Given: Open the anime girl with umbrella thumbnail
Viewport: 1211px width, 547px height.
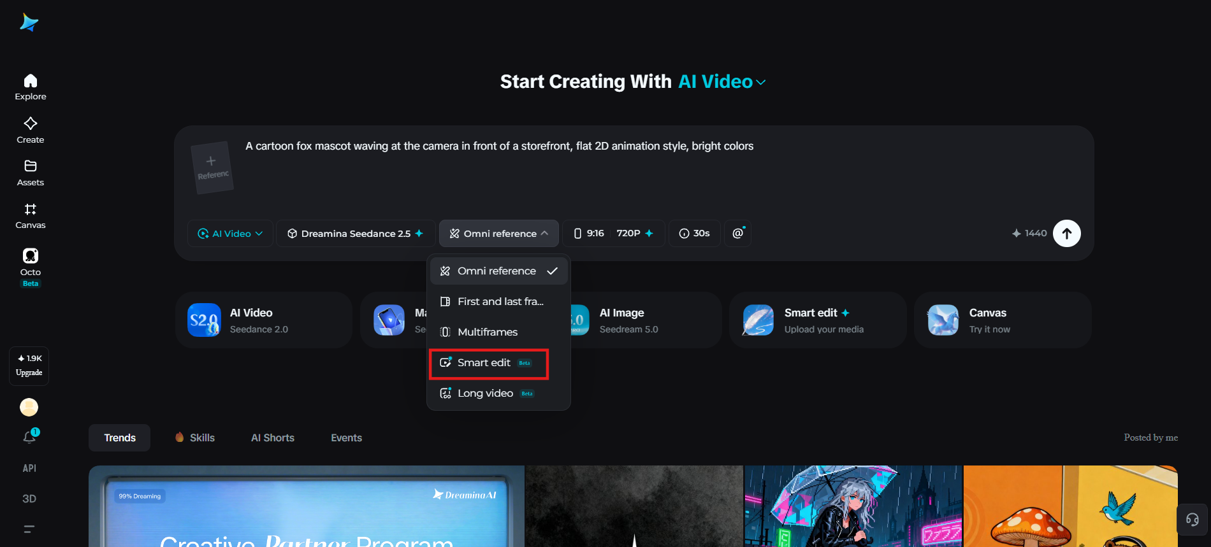Looking at the screenshot, I should pos(853,506).
